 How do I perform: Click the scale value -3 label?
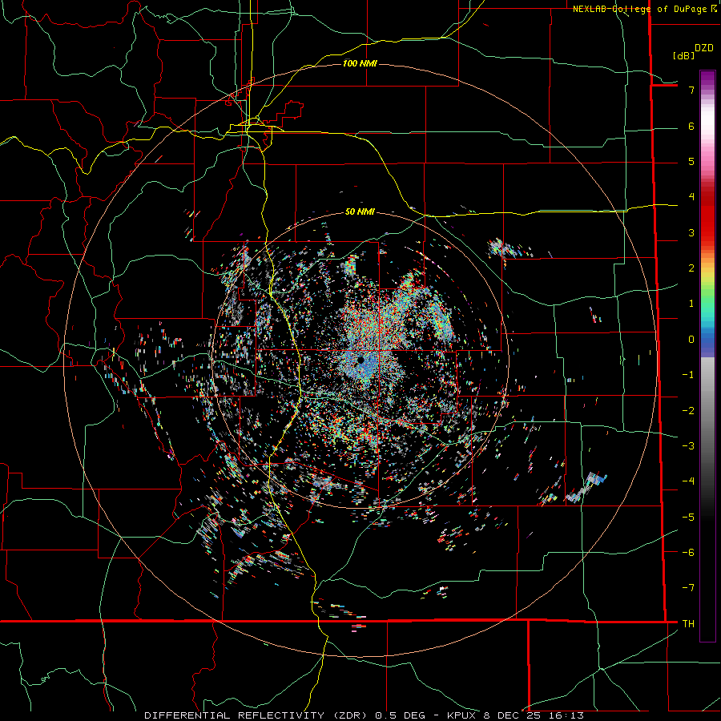coord(688,446)
